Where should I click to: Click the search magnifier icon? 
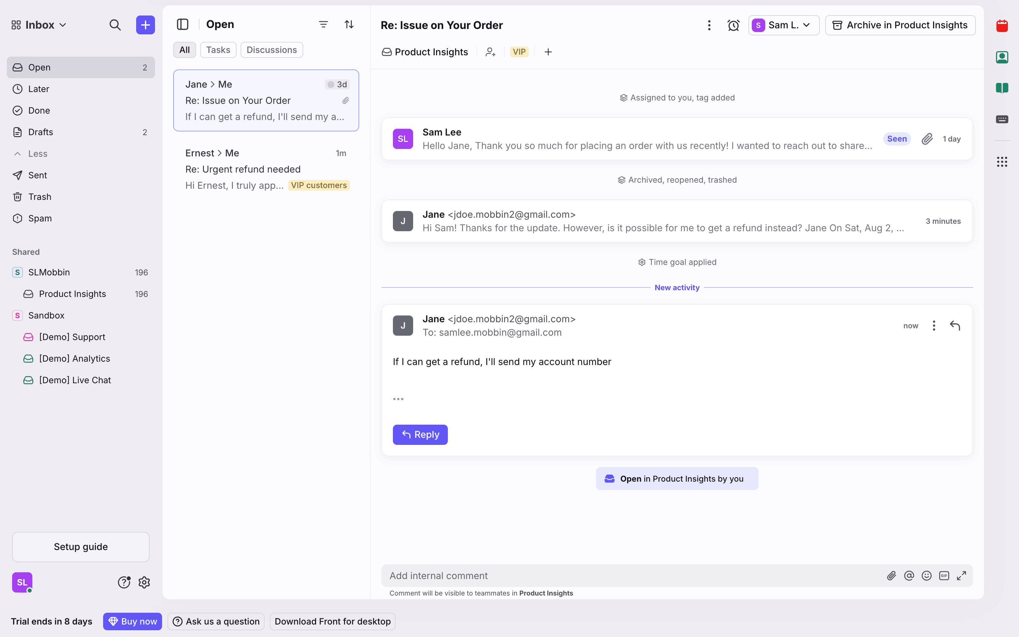point(115,25)
